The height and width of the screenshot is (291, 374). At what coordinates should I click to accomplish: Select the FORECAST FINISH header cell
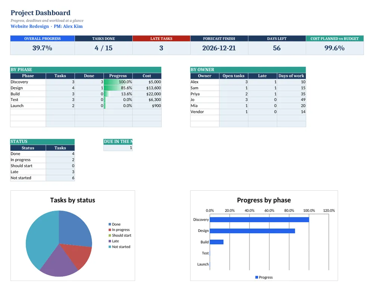click(219, 39)
